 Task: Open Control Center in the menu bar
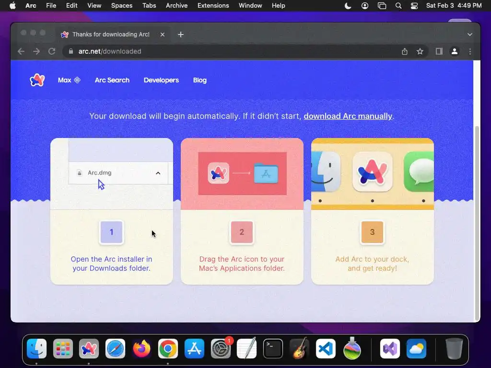(x=414, y=6)
